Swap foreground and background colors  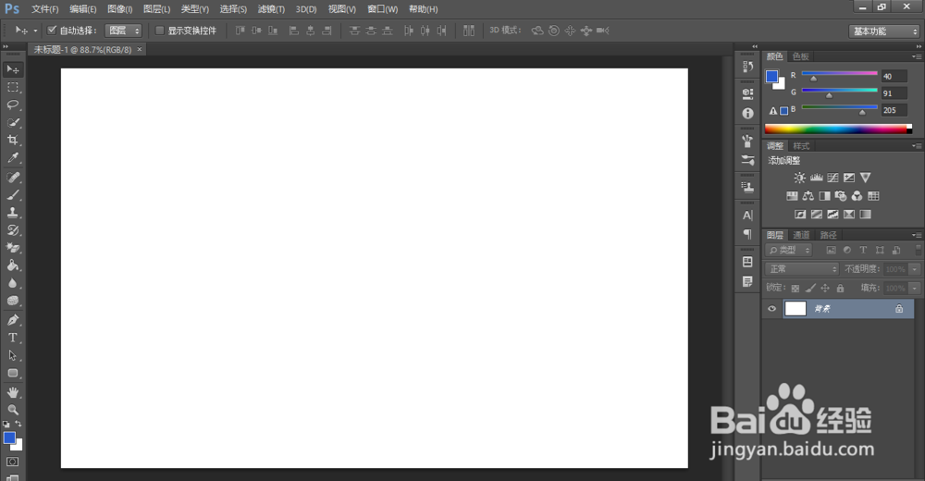[x=18, y=424]
